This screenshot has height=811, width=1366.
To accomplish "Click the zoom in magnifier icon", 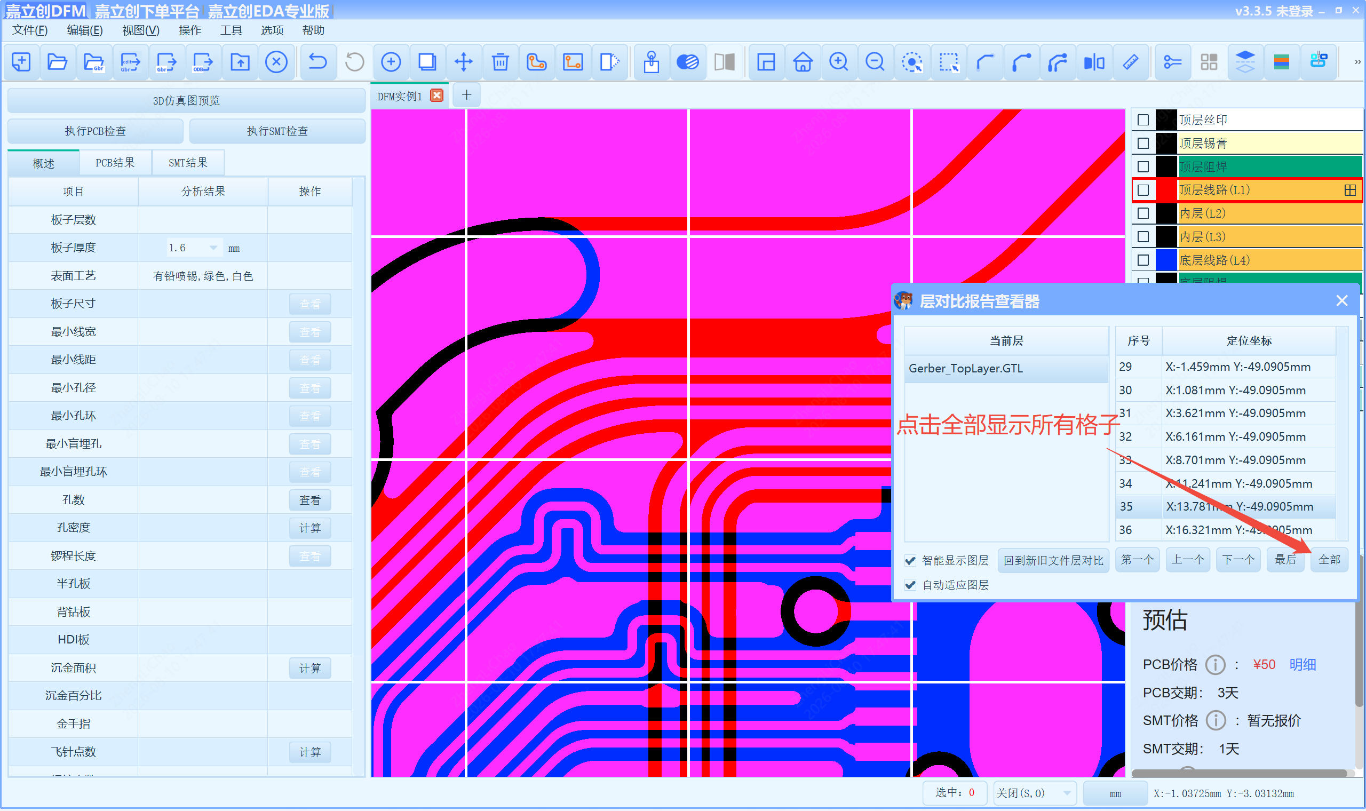I will tap(839, 62).
